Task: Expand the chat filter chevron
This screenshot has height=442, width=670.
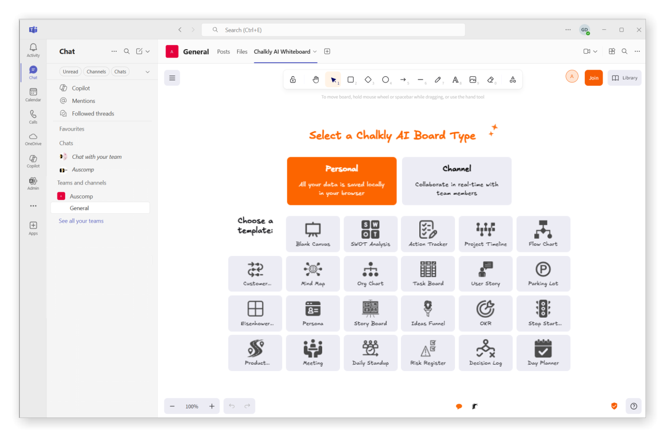Action: coord(147,72)
